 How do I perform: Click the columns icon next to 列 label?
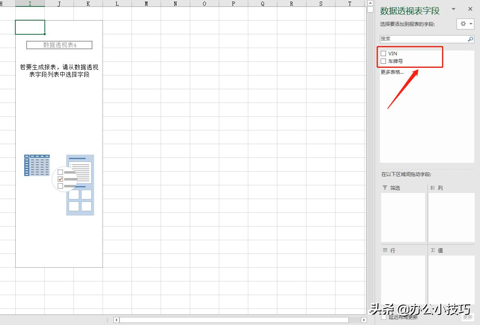click(x=433, y=187)
